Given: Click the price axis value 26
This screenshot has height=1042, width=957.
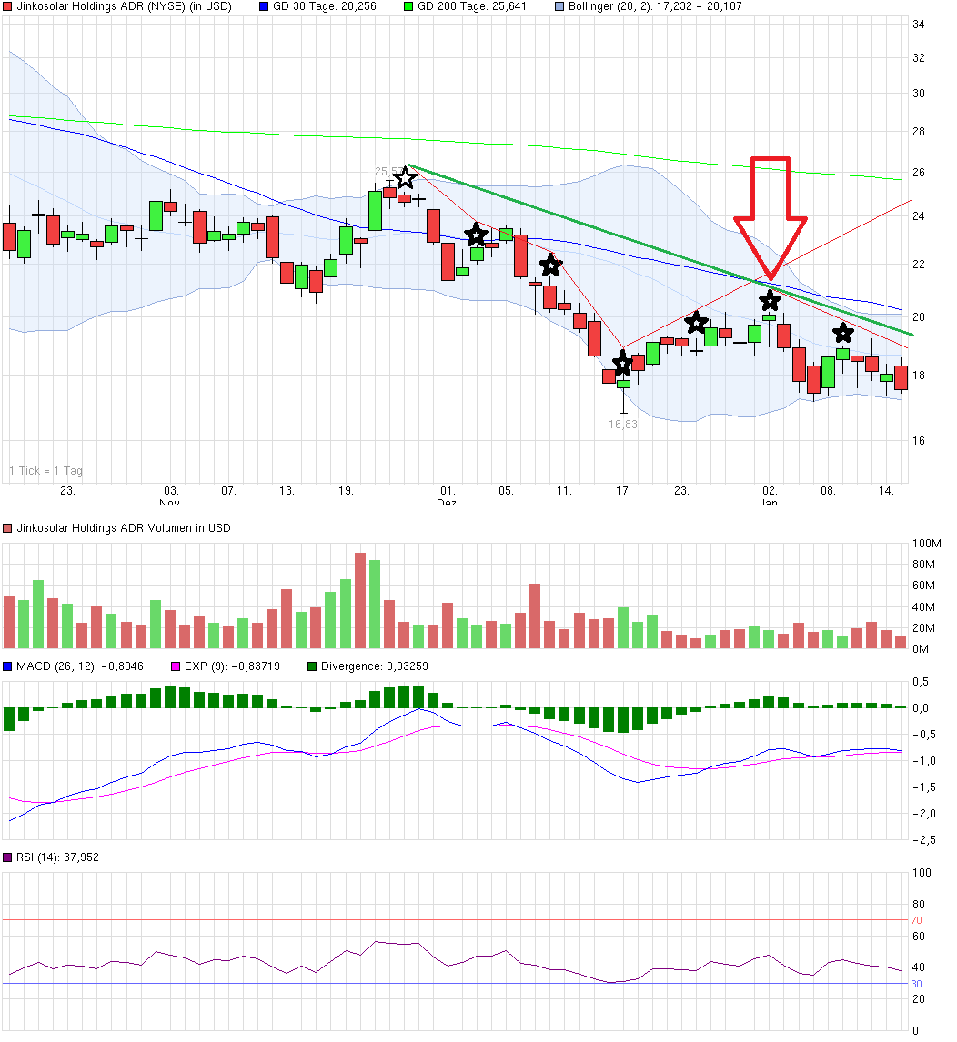Looking at the screenshot, I should pyautogui.click(x=919, y=173).
